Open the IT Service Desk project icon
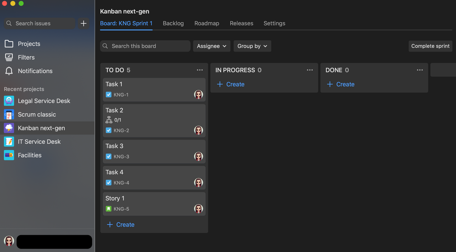Image resolution: width=456 pixels, height=252 pixels. [x=9, y=142]
